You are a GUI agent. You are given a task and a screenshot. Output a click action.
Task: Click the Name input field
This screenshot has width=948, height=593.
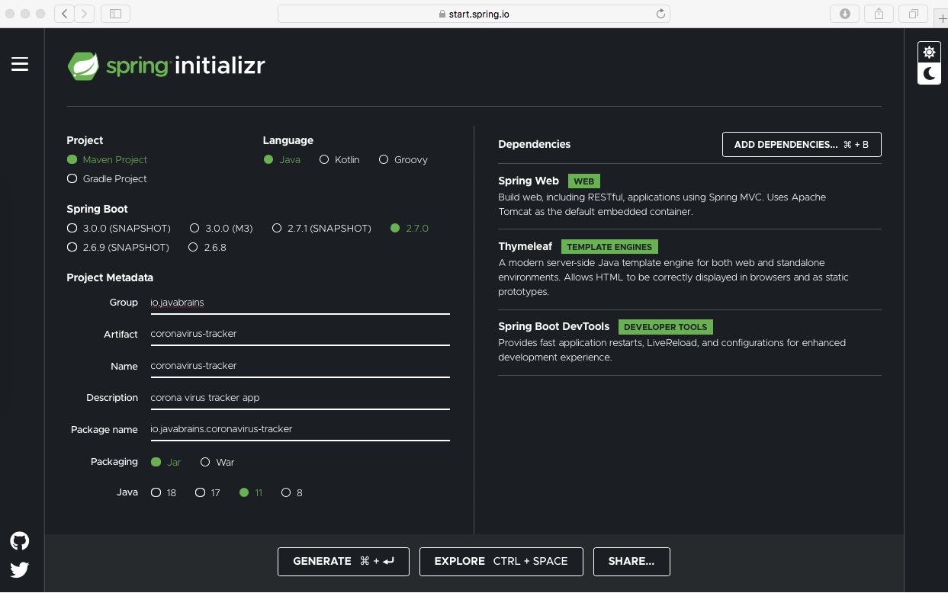click(300, 366)
